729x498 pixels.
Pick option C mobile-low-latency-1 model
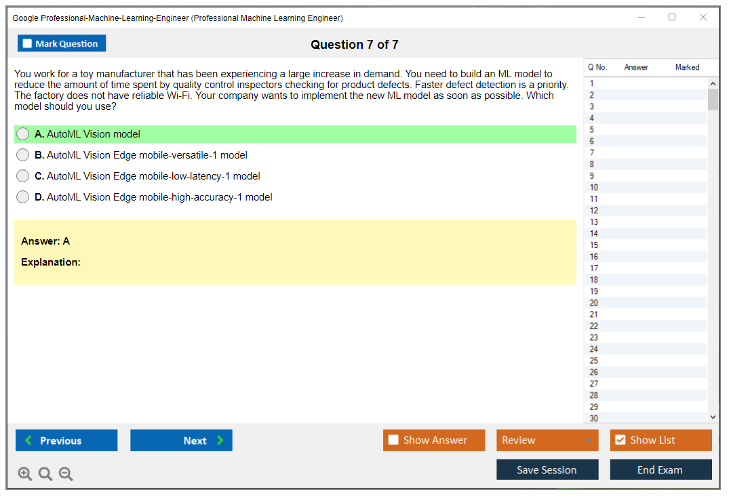click(23, 176)
